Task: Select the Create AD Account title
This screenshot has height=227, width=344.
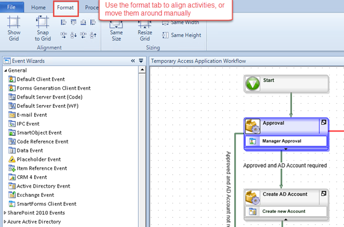Action: 285,194
